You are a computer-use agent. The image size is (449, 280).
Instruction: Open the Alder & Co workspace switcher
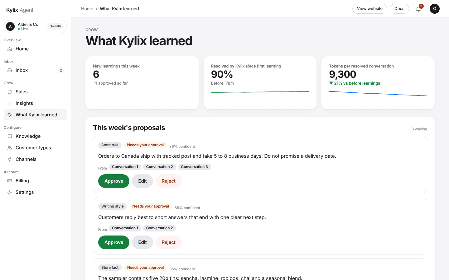[x=35, y=26]
